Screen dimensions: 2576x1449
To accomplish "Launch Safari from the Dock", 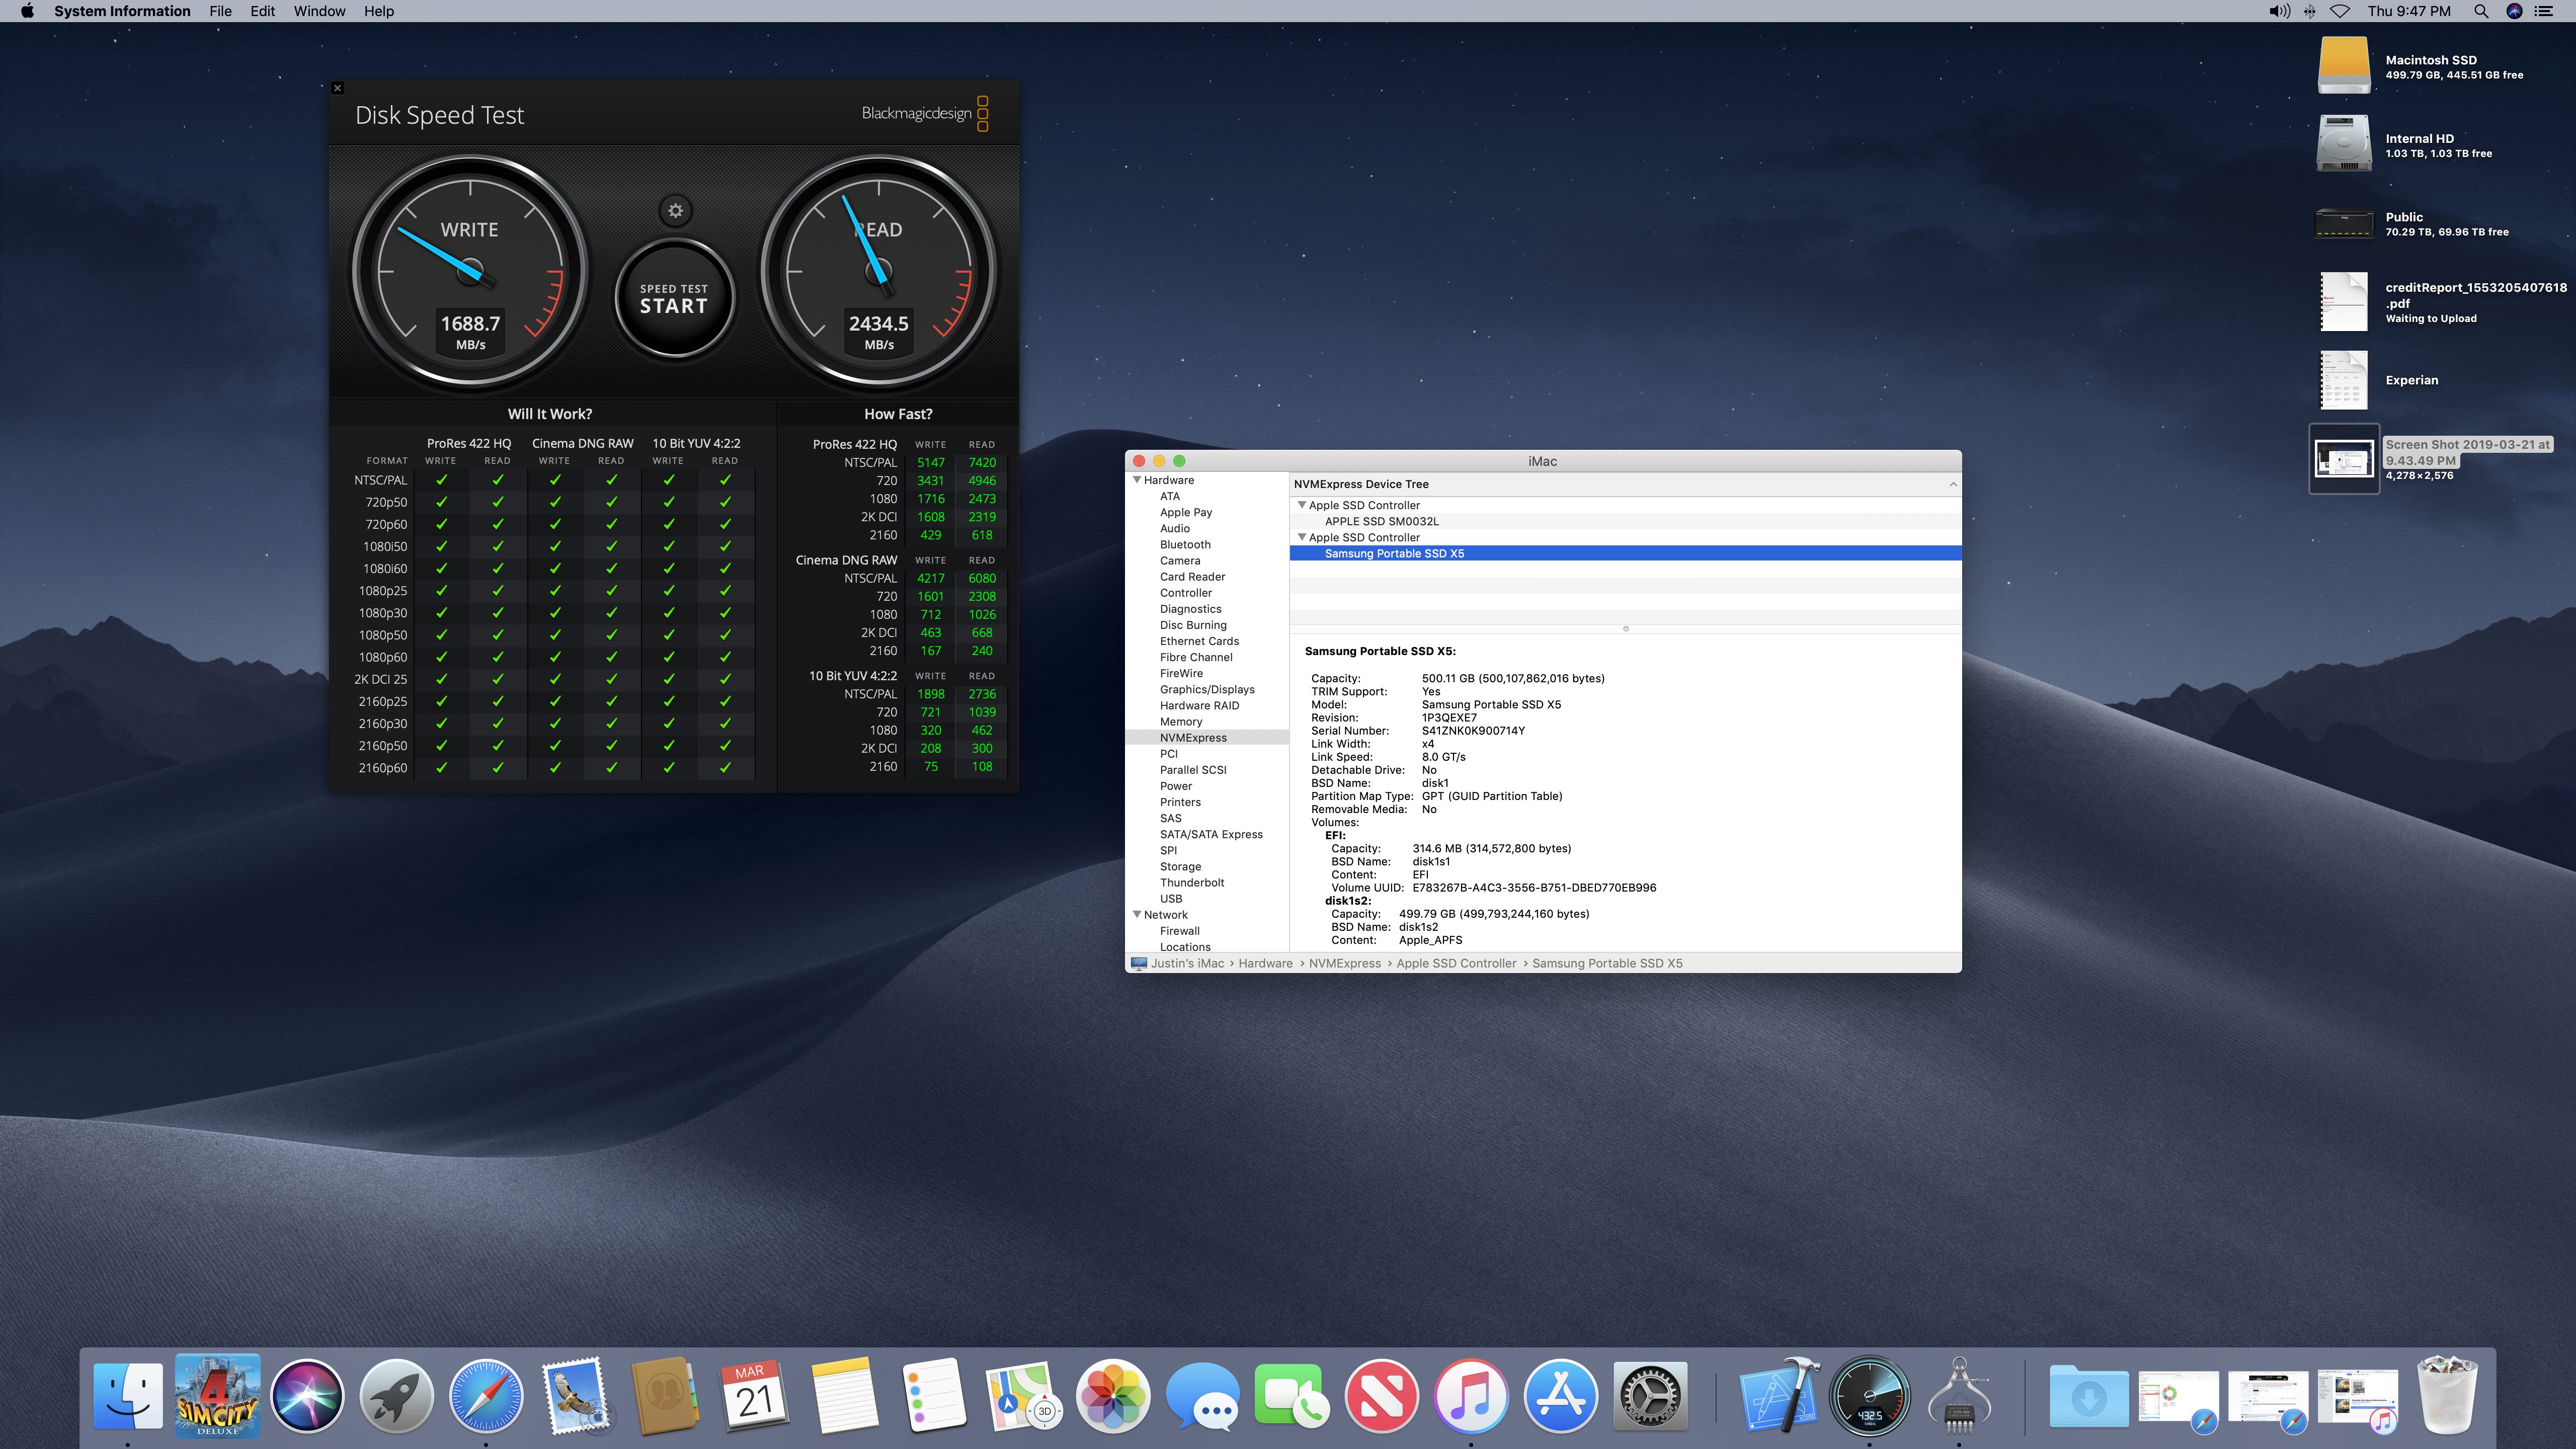I will [486, 1396].
